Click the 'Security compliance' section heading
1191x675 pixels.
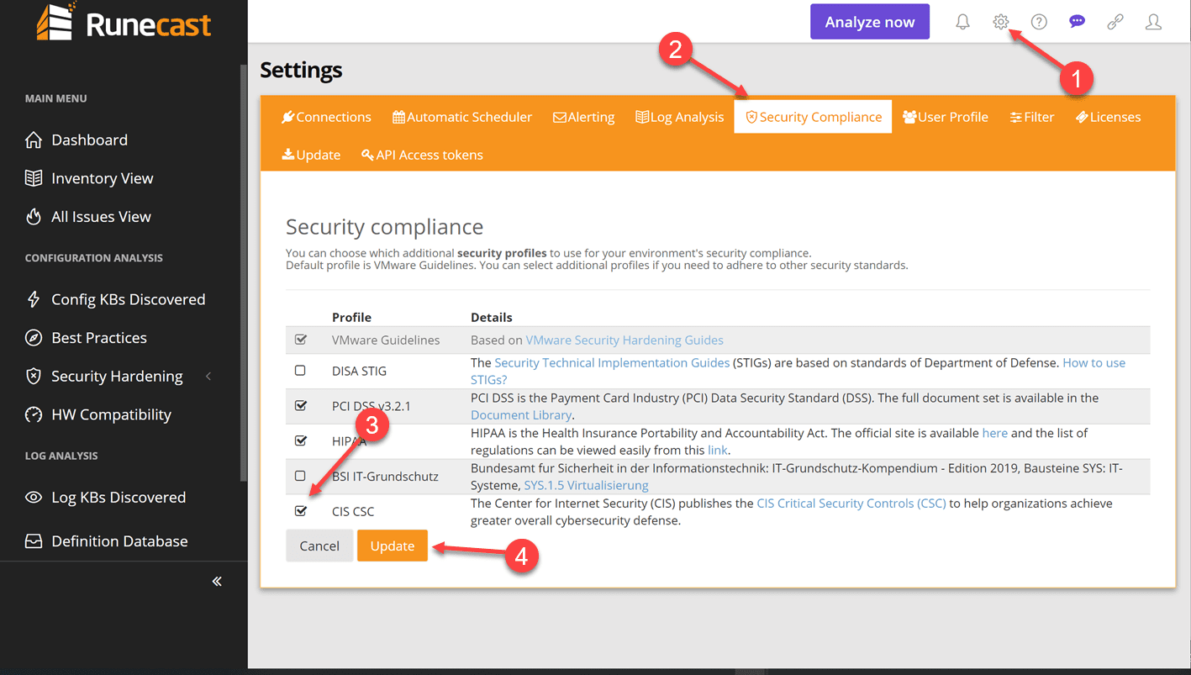pos(384,227)
